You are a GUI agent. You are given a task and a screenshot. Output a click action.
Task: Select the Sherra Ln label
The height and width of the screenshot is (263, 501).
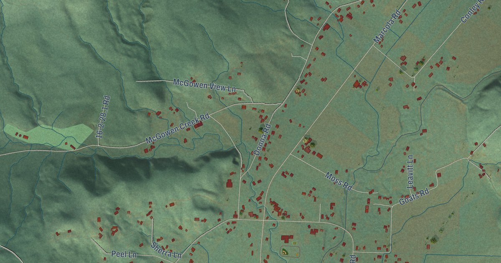pyautogui.click(x=166, y=250)
